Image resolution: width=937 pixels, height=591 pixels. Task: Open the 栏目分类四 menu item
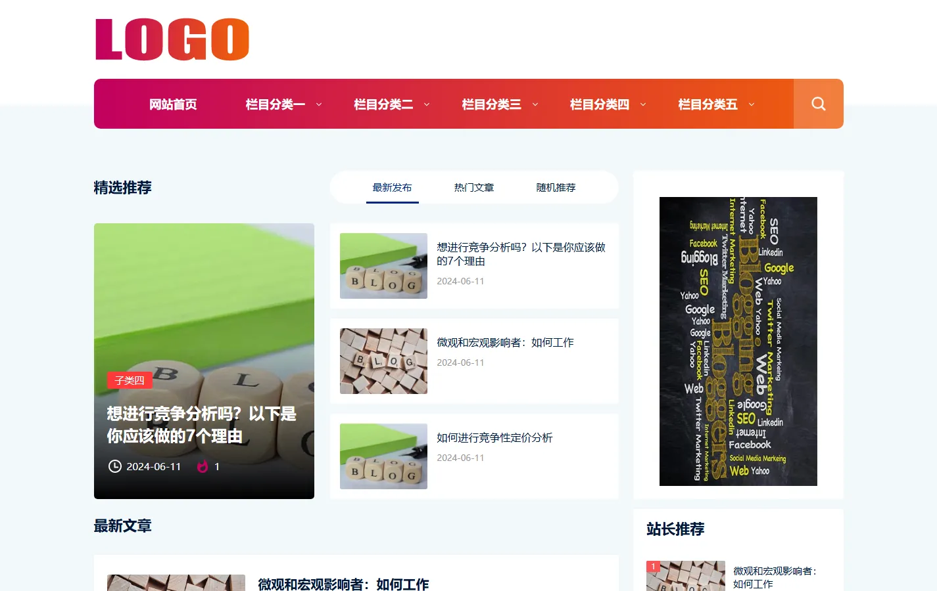(x=600, y=104)
